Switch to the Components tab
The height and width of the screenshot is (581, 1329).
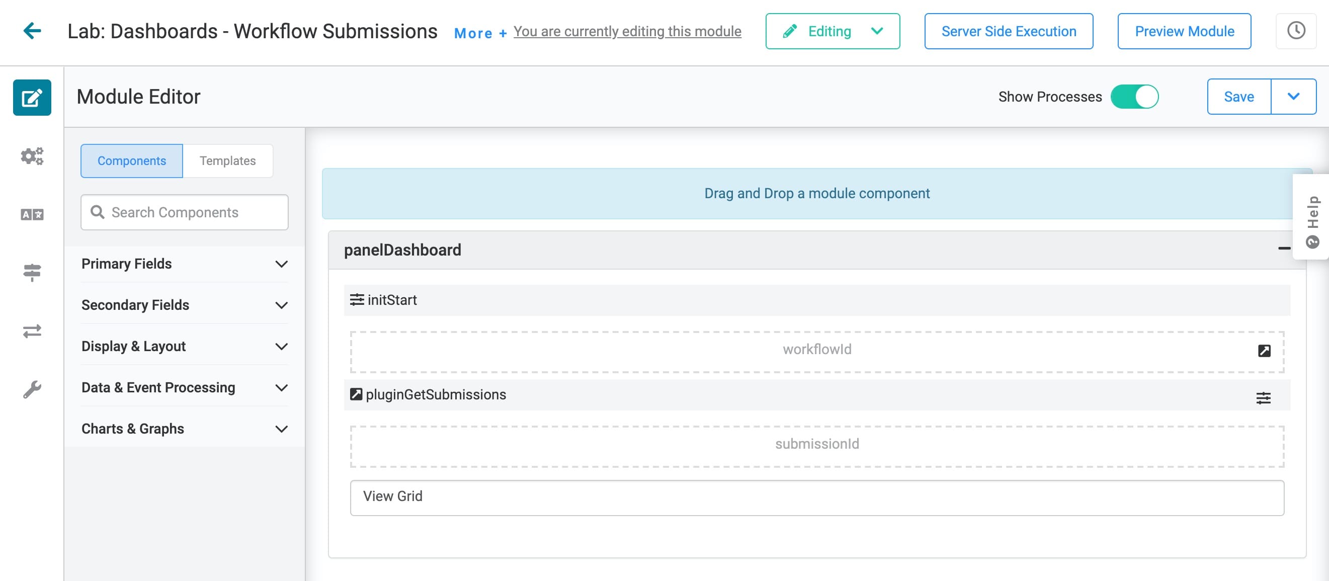[132, 160]
